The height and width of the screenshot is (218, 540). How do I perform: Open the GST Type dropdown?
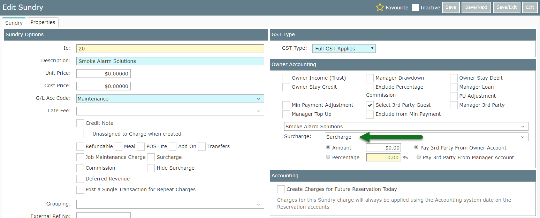[344, 49]
